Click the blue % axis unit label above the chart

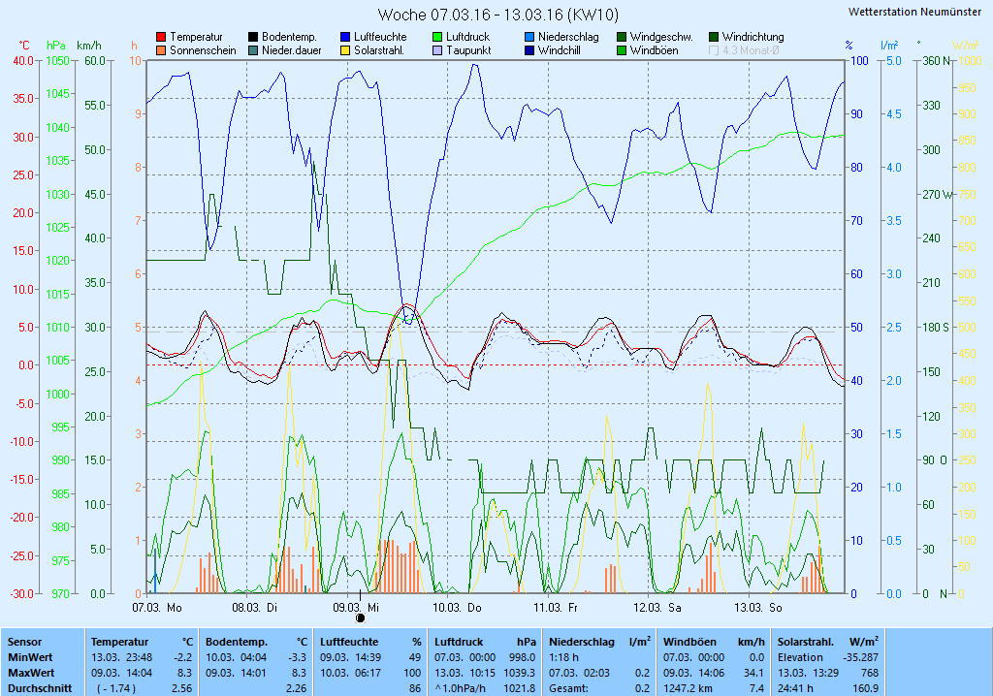(x=849, y=46)
